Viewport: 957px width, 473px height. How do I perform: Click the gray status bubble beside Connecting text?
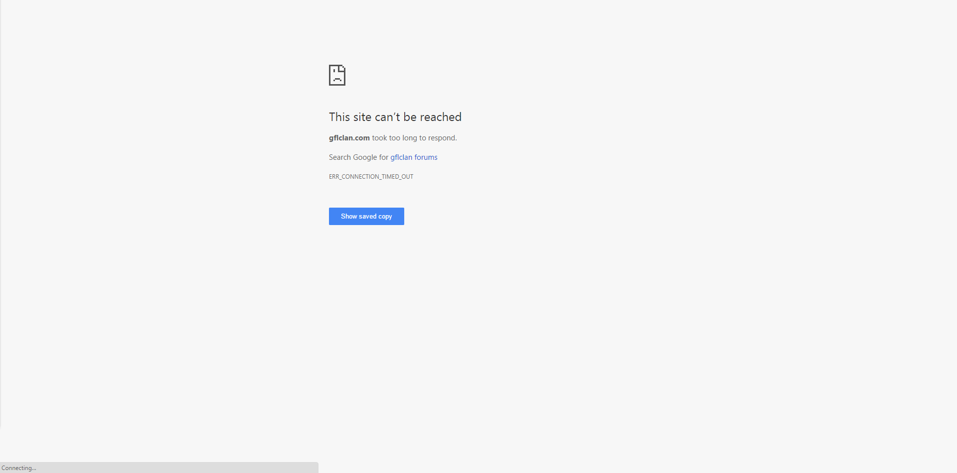click(174, 468)
